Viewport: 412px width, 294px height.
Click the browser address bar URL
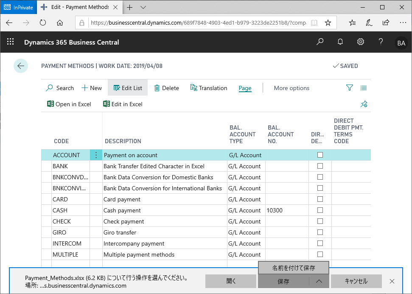199,23
